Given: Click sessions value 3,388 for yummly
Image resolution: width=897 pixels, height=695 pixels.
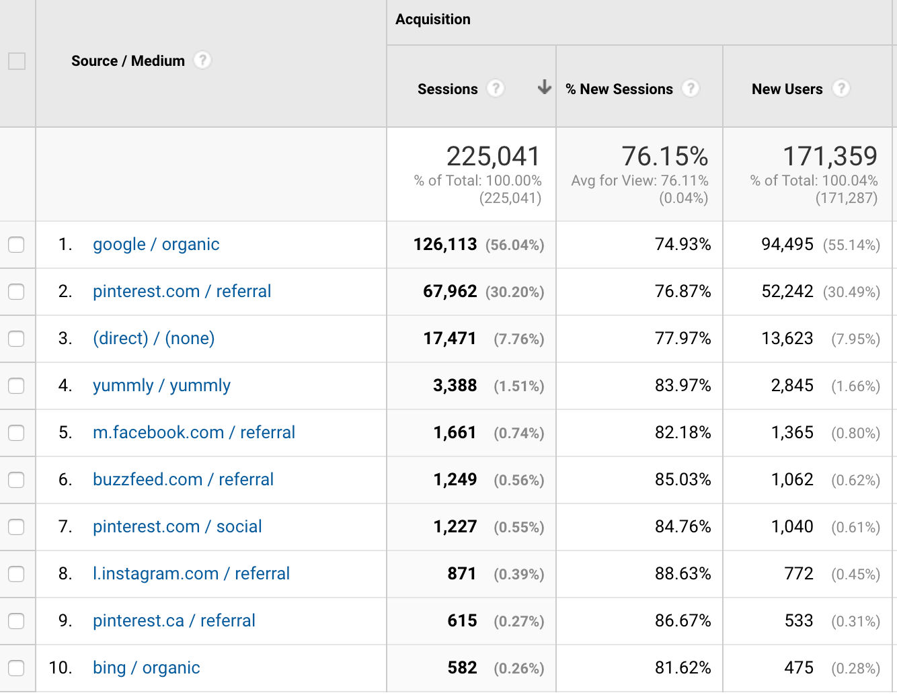Looking at the screenshot, I should [x=455, y=386].
